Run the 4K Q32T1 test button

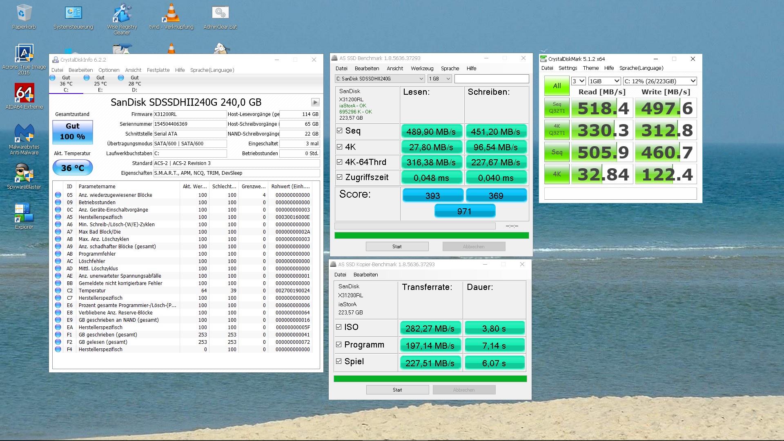click(557, 130)
